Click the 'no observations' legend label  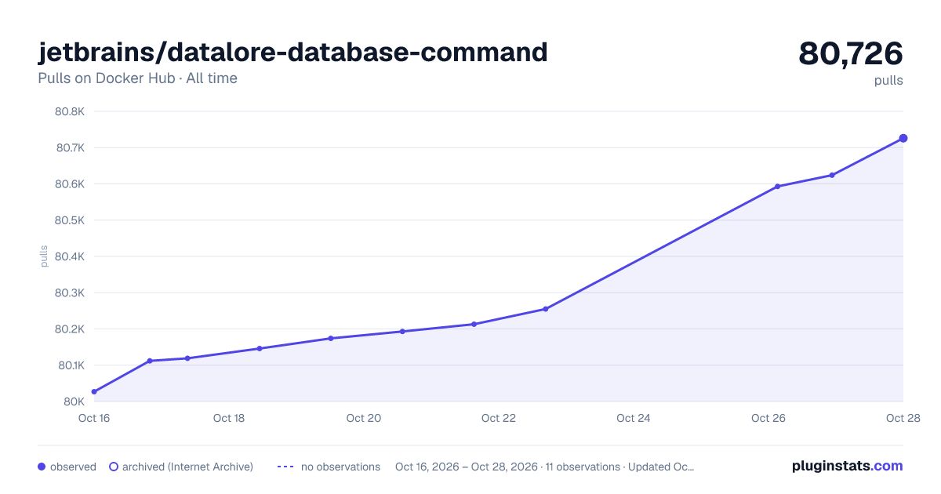(x=340, y=467)
